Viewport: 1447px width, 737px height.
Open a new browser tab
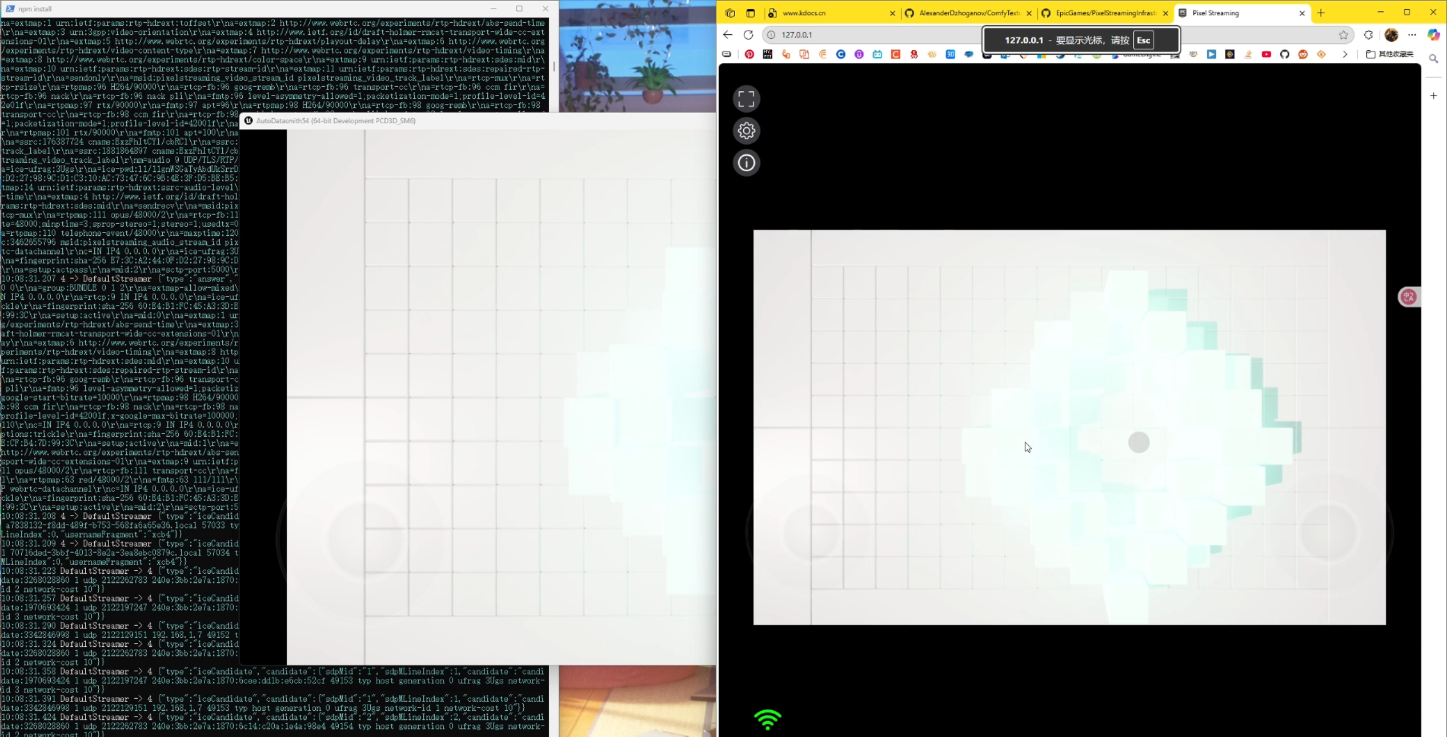(1321, 13)
